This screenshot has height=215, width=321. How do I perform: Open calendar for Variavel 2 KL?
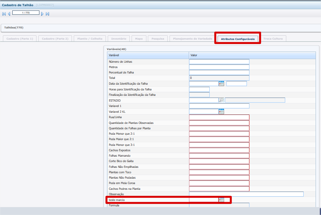pos(221,111)
